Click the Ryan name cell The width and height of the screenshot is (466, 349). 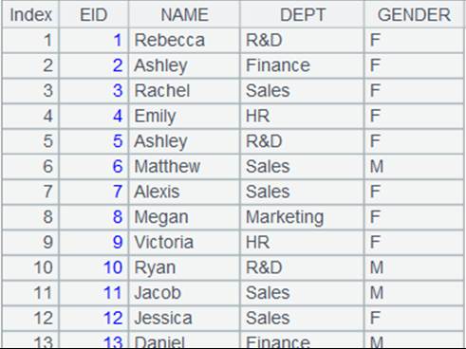pos(184,267)
